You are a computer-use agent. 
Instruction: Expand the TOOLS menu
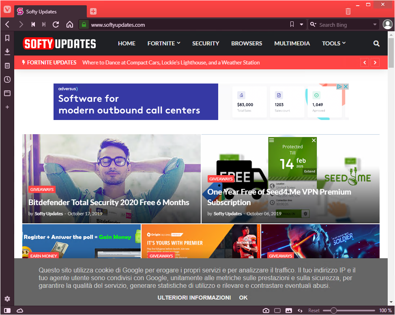point(333,43)
